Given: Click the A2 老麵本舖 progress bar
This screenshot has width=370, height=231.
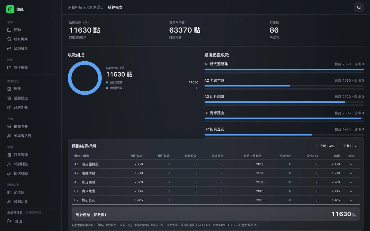Looking at the screenshot, I should tap(284, 86).
